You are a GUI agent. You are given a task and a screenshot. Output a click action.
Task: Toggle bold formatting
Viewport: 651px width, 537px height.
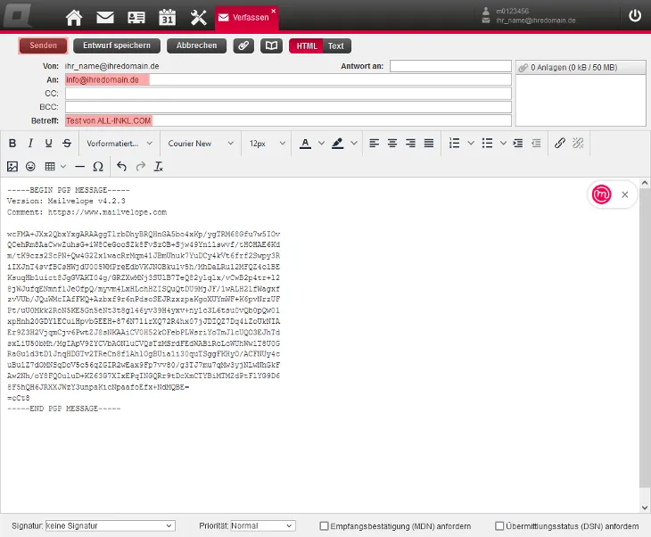click(12, 144)
